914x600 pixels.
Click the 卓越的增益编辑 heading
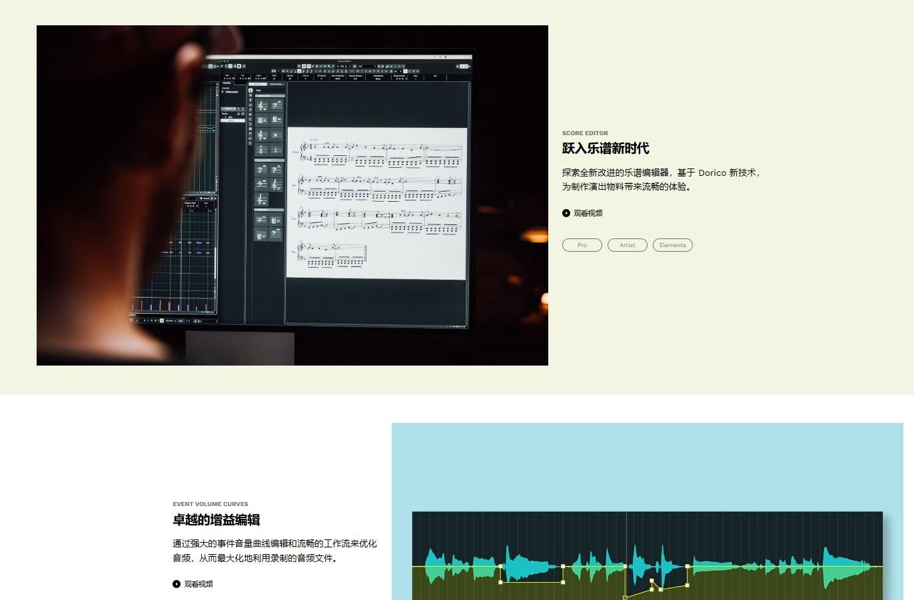[216, 520]
